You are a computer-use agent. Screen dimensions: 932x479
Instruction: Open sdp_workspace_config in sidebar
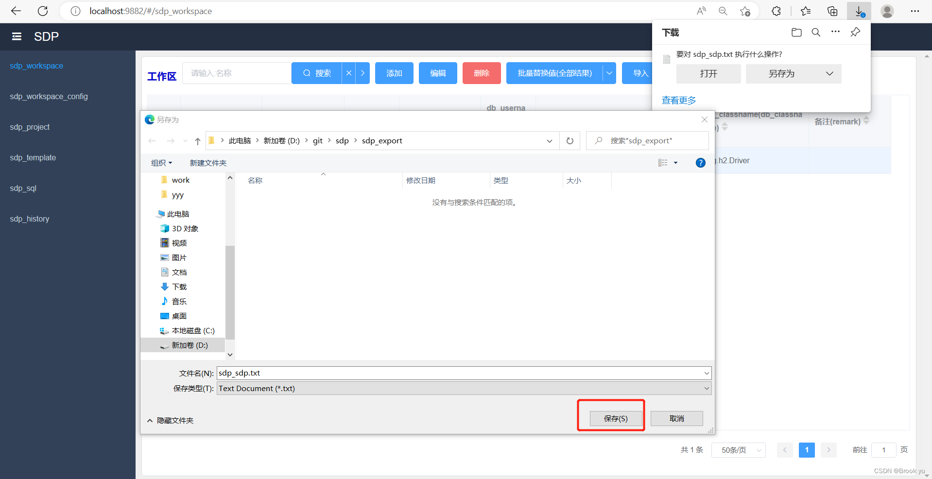pyautogui.click(x=49, y=96)
